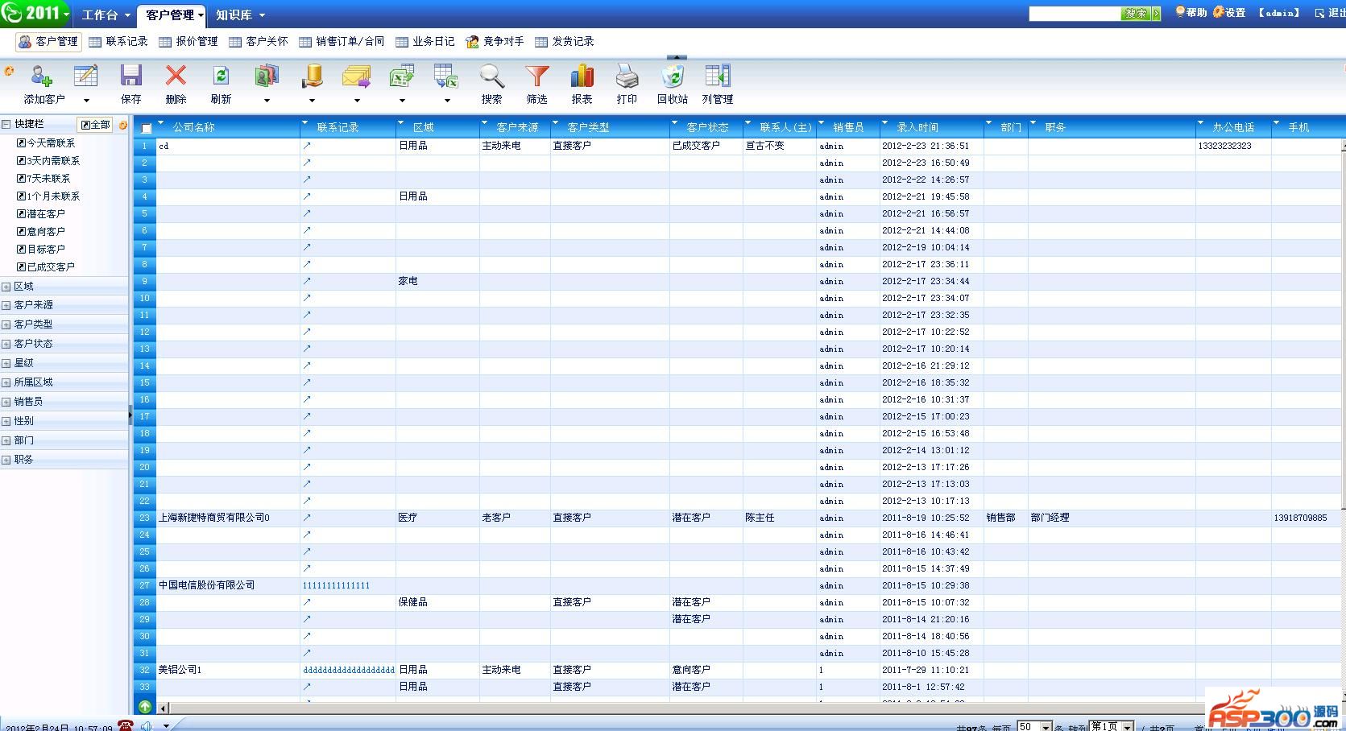This screenshot has width=1346, height=731.
Task: Open the 搜索 magnifier search tool
Action: [x=491, y=77]
